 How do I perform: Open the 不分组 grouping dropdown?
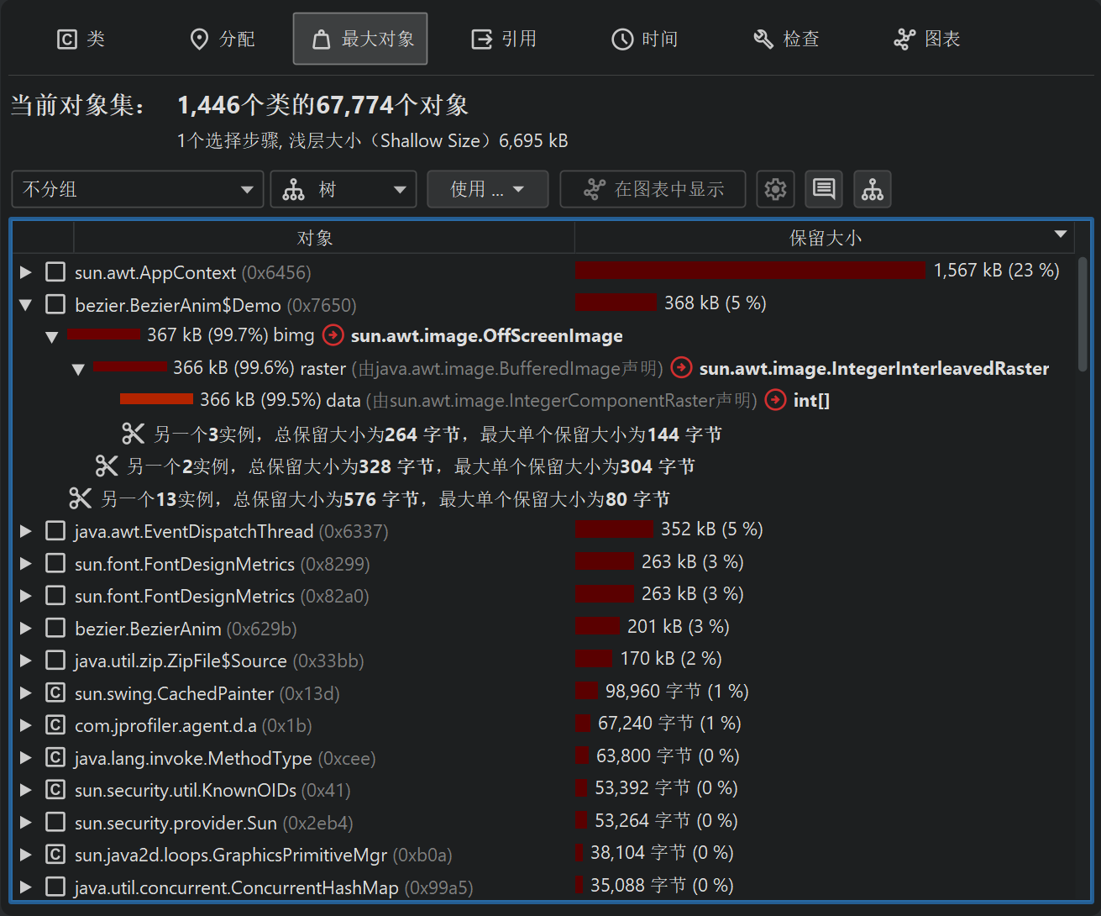coord(138,189)
